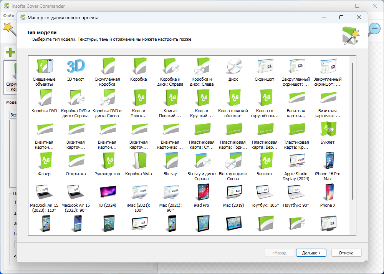Choose the Apple Studio Display (2024) model

click(x=296, y=161)
